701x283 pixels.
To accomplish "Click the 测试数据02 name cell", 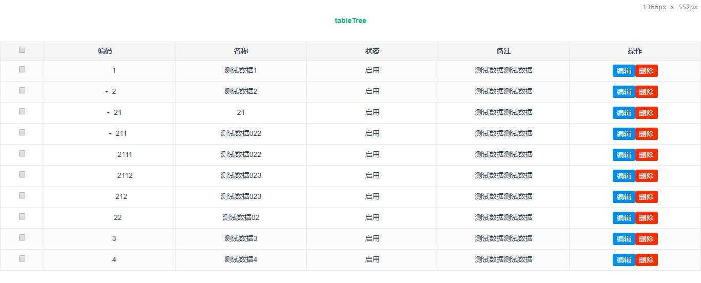I will (241, 217).
